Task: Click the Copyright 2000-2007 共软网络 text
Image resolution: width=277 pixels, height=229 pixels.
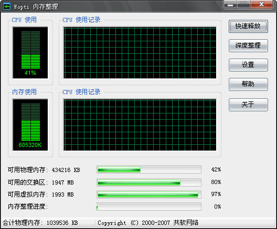Action: pyautogui.click(x=148, y=223)
